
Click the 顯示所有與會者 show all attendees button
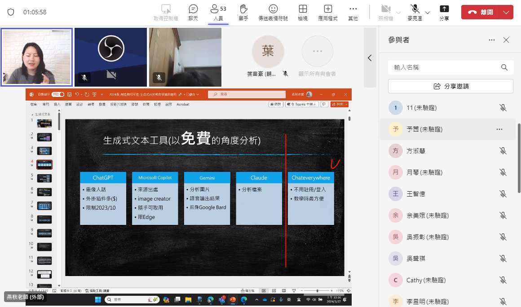(318, 57)
